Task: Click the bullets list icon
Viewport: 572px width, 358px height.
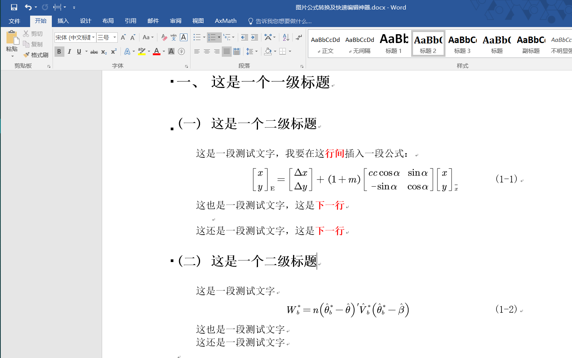Action: (197, 37)
